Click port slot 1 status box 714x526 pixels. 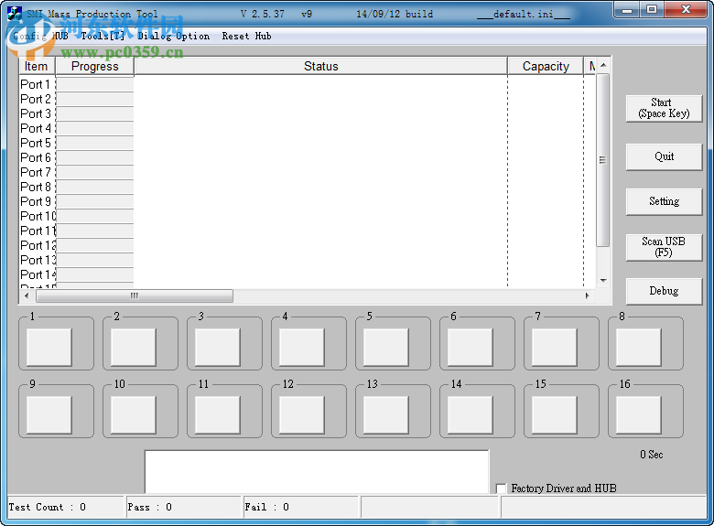tap(49, 348)
